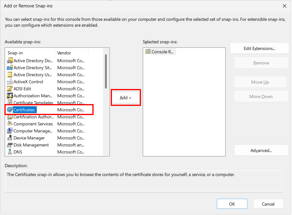The image size is (292, 215).
Task: Choose the Authorization Manager icon
Action: (x=10, y=96)
